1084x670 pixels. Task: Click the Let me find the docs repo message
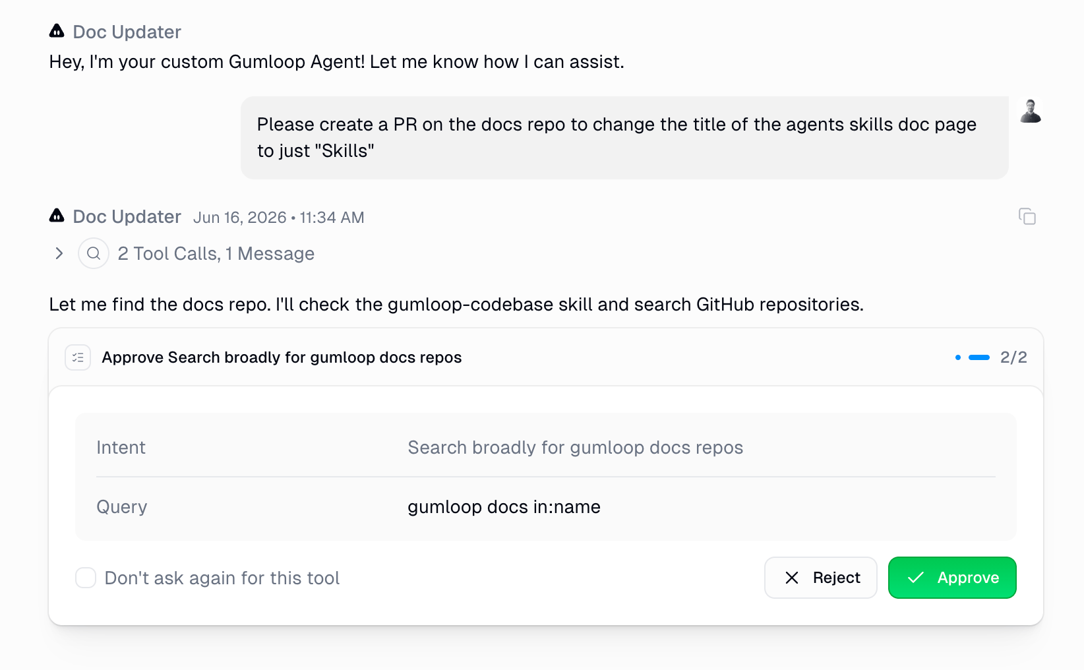pyautogui.click(x=456, y=305)
